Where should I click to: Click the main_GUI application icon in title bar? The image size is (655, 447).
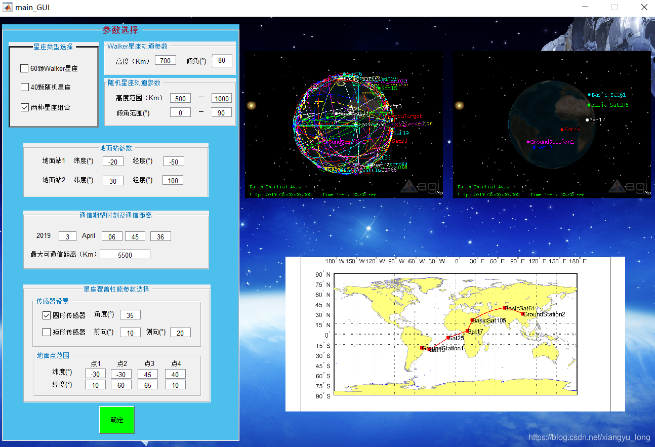point(7,7)
